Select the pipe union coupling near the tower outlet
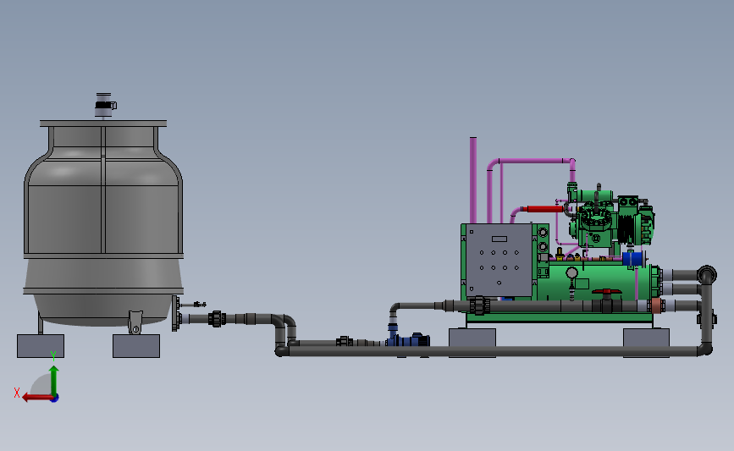 (218, 319)
